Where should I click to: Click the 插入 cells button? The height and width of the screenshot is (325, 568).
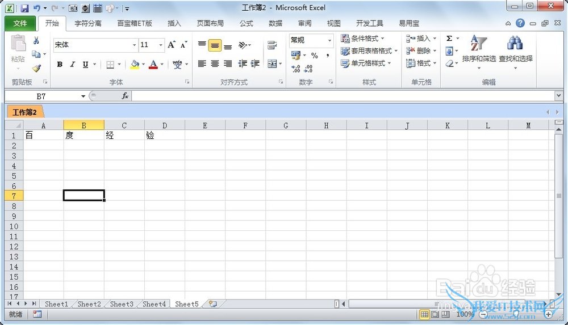pos(421,39)
